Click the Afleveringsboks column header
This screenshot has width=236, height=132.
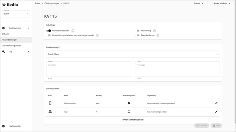(x=129, y=95)
